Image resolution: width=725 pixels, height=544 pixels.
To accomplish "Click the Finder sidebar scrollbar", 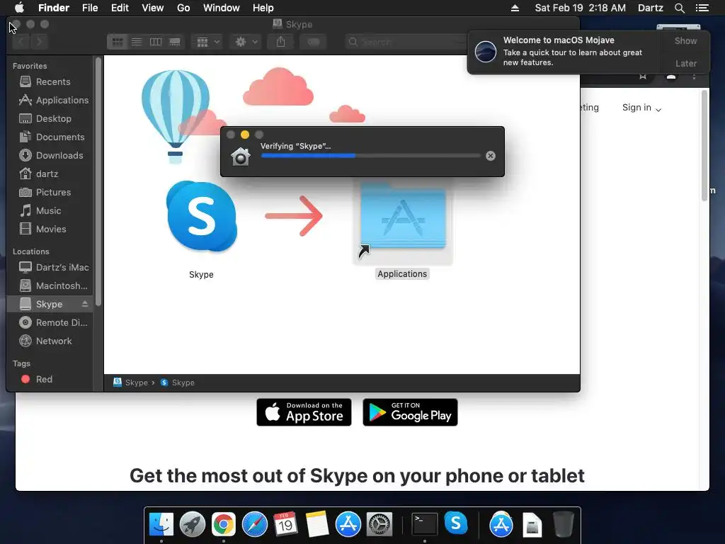I will click(x=98, y=181).
